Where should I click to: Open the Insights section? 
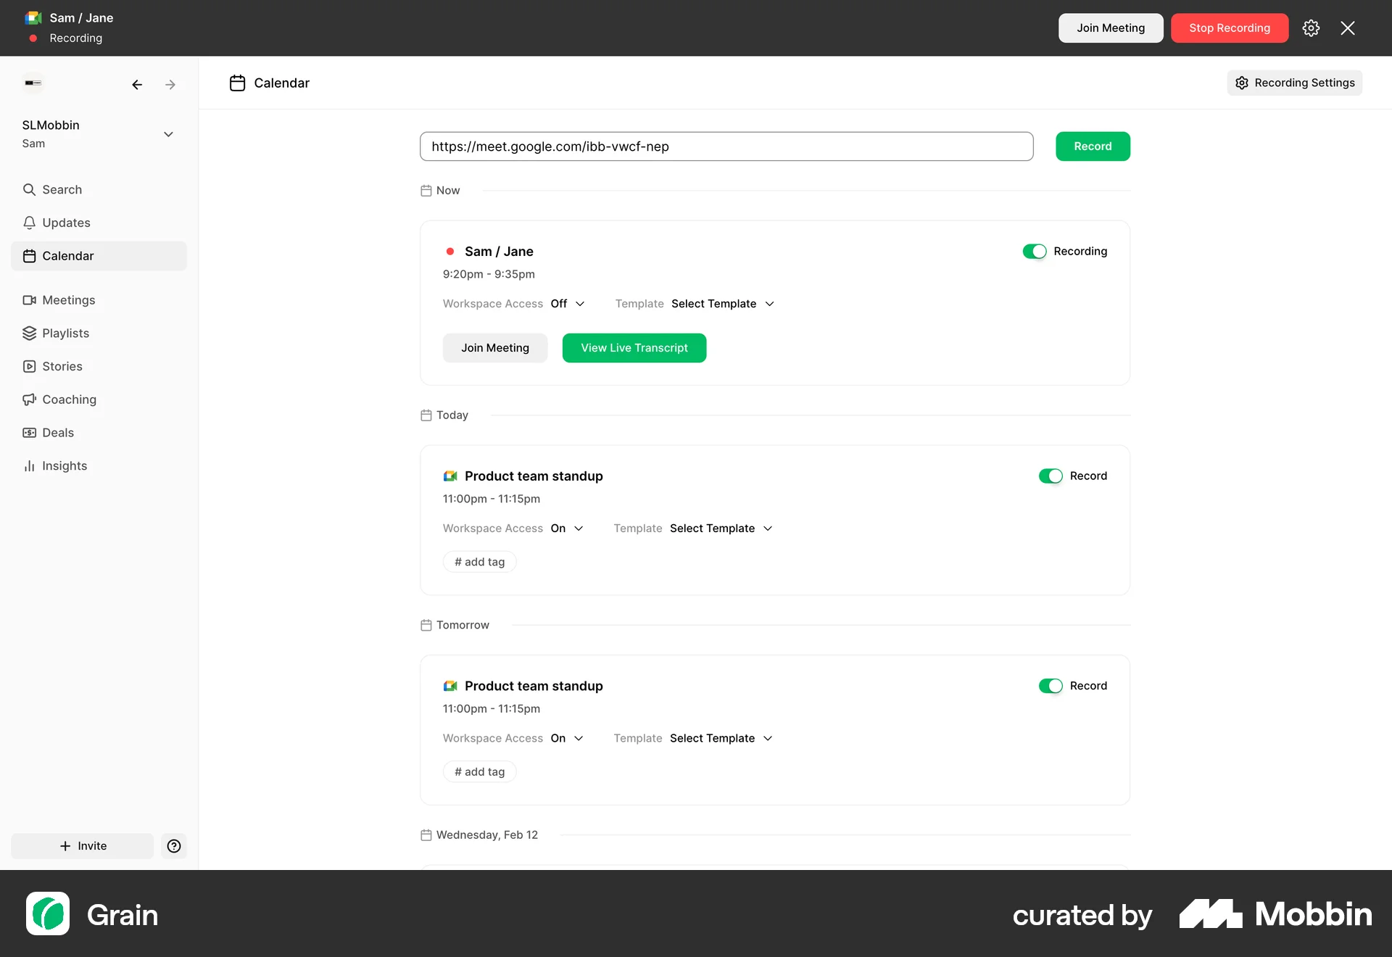point(64,465)
